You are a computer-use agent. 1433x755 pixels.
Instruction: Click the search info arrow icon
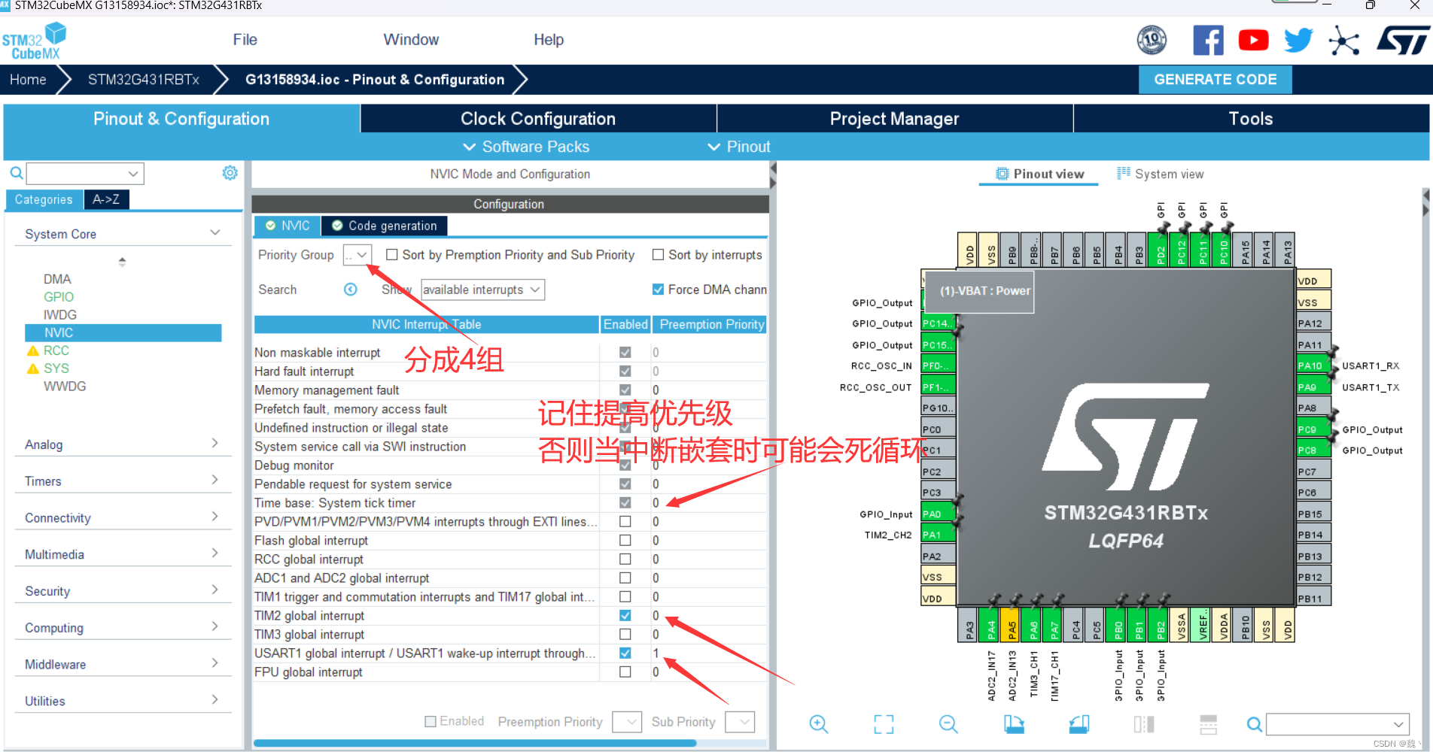point(351,290)
